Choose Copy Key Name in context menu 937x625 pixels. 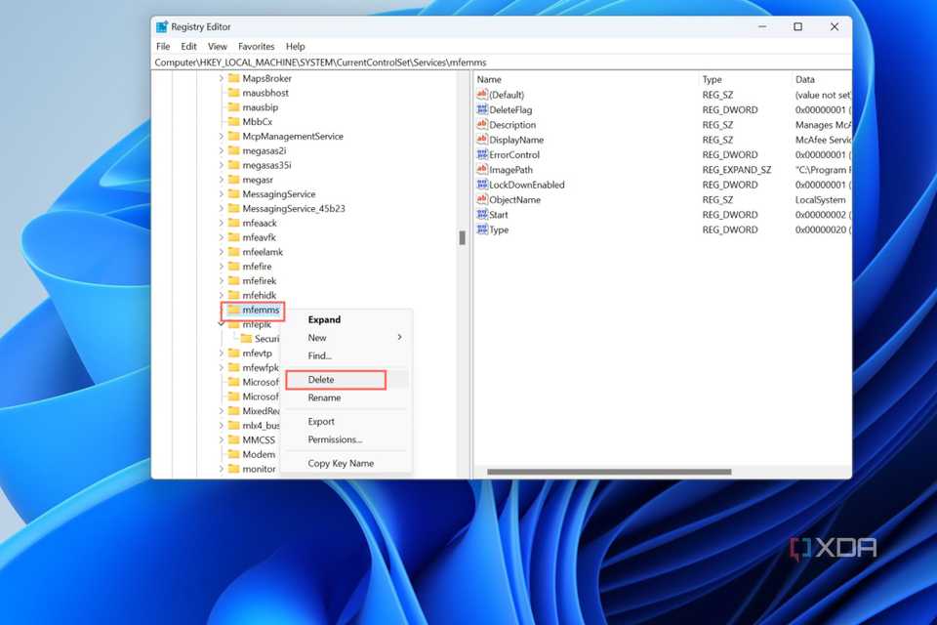[346, 463]
